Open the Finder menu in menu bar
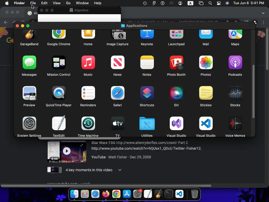The image size is (269, 202). coord(19,3)
